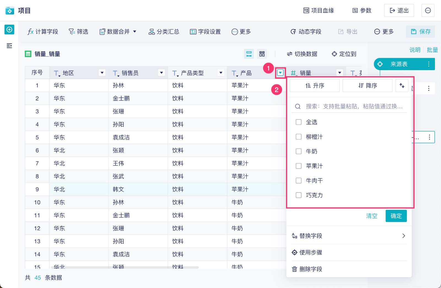The image size is (441, 288).
Task: Open 分类汇总 grouping summary
Action: click(x=164, y=32)
